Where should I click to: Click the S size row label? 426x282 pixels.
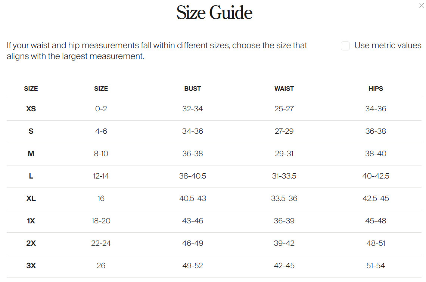pos(31,131)
